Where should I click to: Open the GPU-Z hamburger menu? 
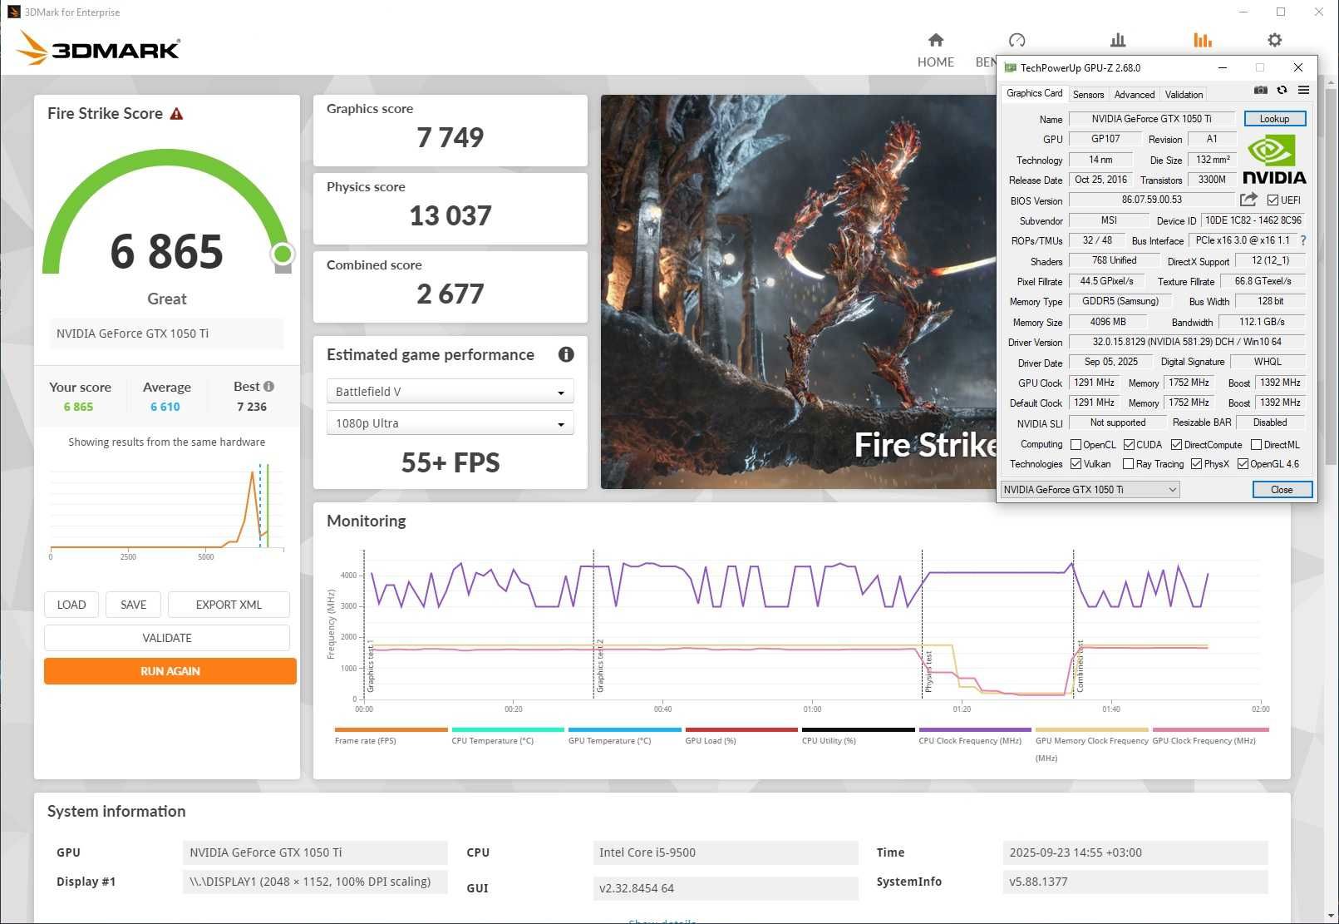pos(1303,90)
